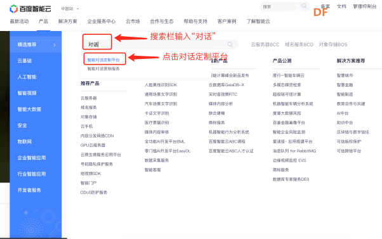Click the product search field containing 对话
Screen dimensions: 382x239
tap(159, 44)
